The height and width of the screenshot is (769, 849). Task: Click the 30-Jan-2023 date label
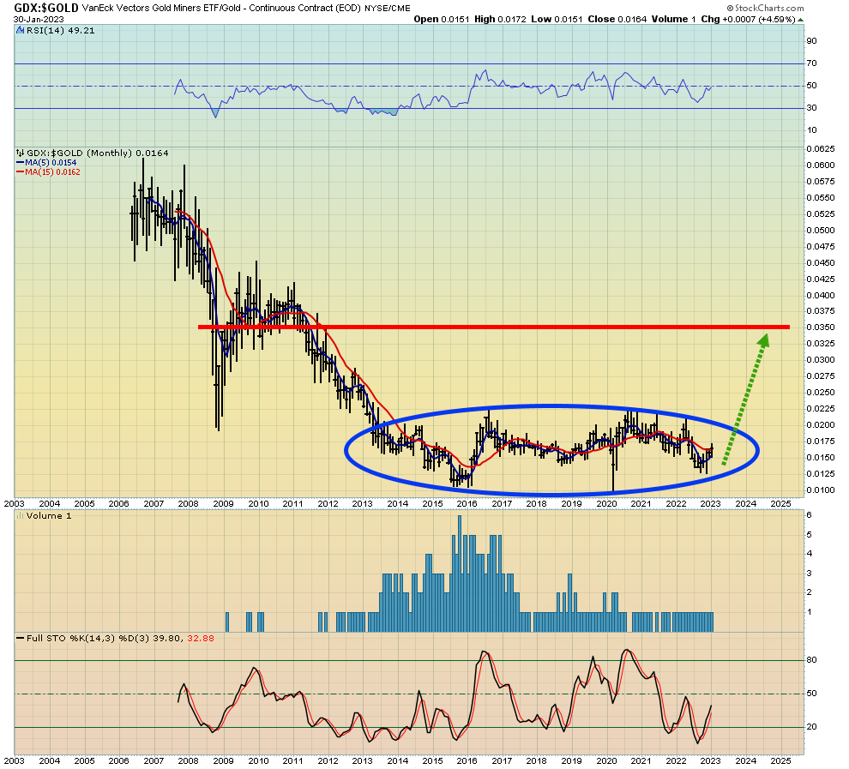[x=39, y=20]
